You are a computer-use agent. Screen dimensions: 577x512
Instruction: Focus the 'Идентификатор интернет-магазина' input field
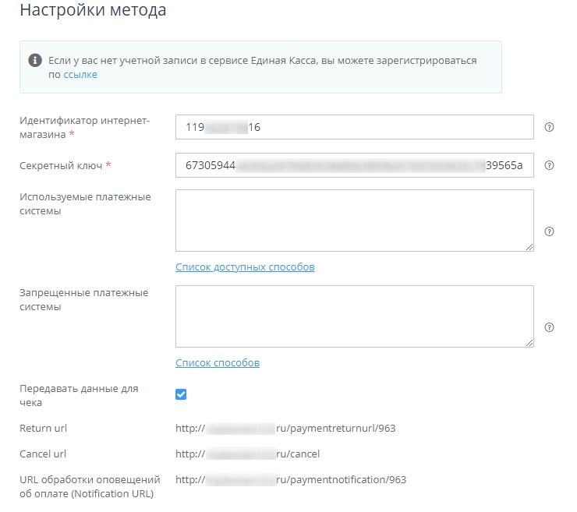coord(354,127)
